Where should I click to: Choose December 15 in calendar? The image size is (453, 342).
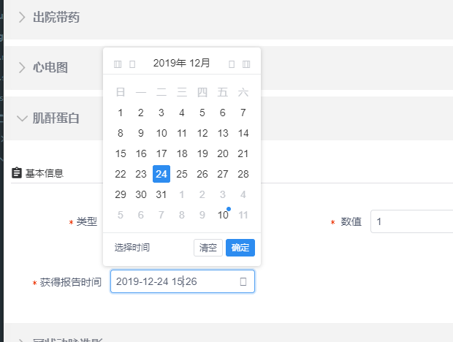tap(120, 153)
